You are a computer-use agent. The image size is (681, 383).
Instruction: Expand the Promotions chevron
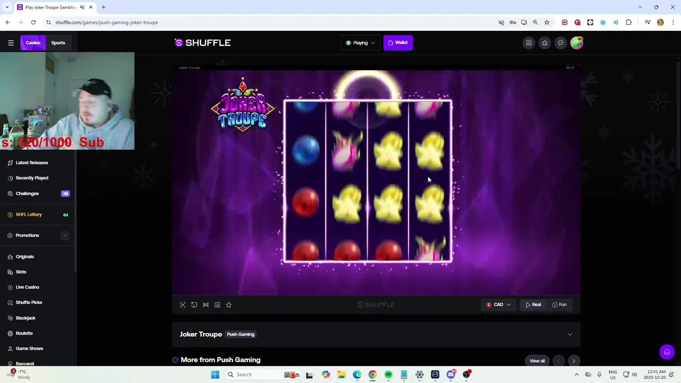point(65,235)
